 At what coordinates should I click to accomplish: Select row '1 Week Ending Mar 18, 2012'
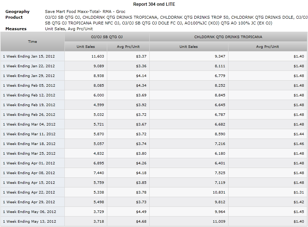tap(154, 144)
